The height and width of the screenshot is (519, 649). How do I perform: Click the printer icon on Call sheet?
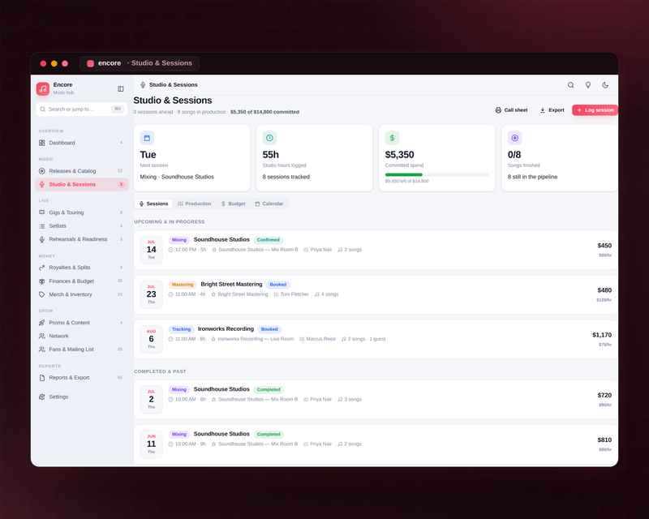coord(498,110)
